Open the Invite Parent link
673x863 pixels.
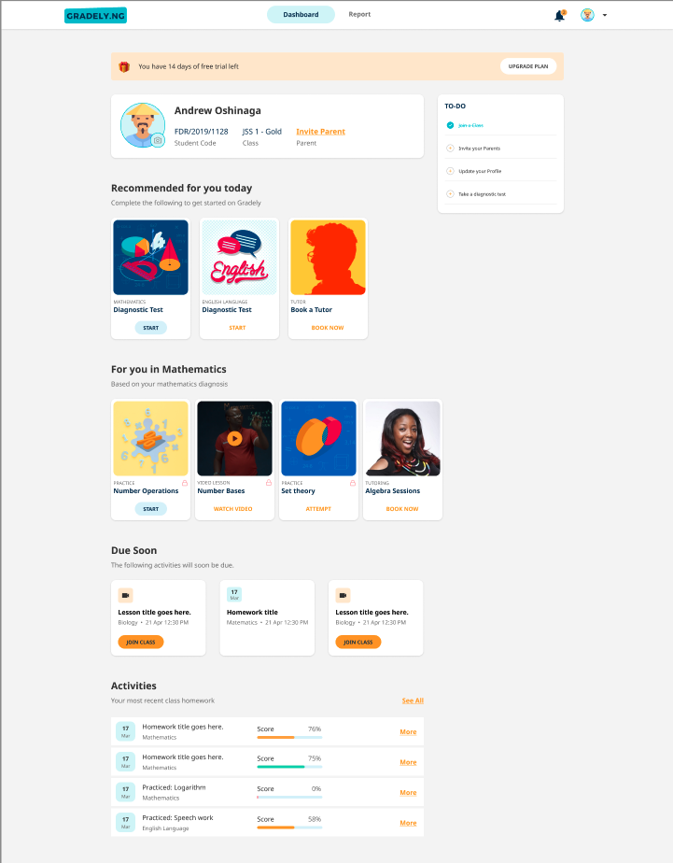point(320,132)
